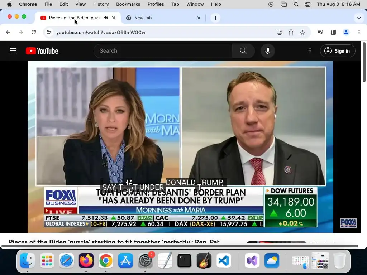Install app icon in address bar
This screenshot has width=367, height=275.
click(280, 32)
